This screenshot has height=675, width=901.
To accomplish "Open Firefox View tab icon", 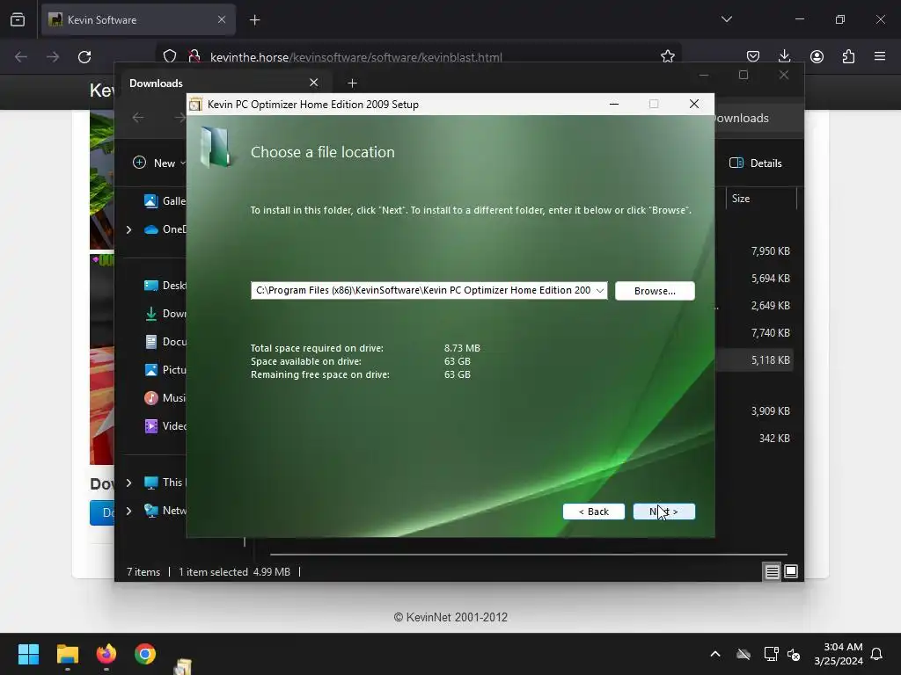I will point(18,20).
